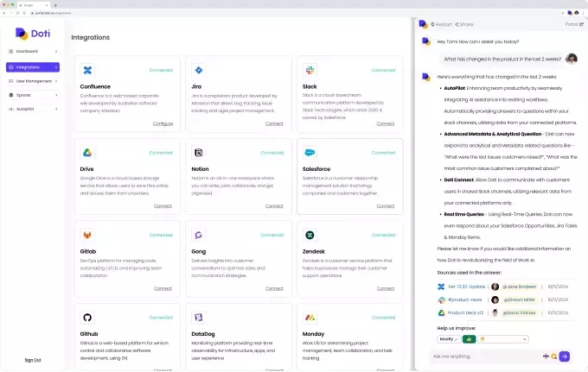This screenshot has width=588, height=372.
Task: Click the Github octocat icon
Action: pos(87,318)
